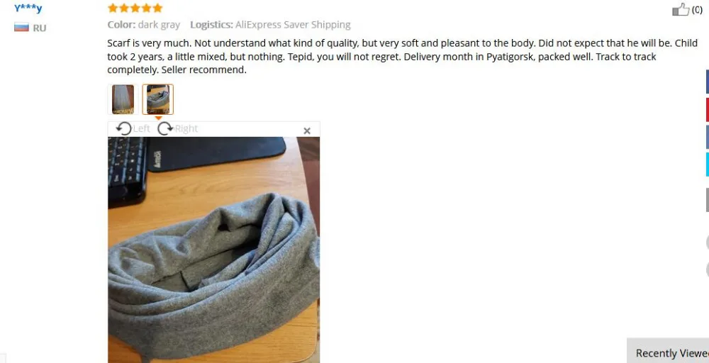Click the dark blue share strip

point(707,82)
